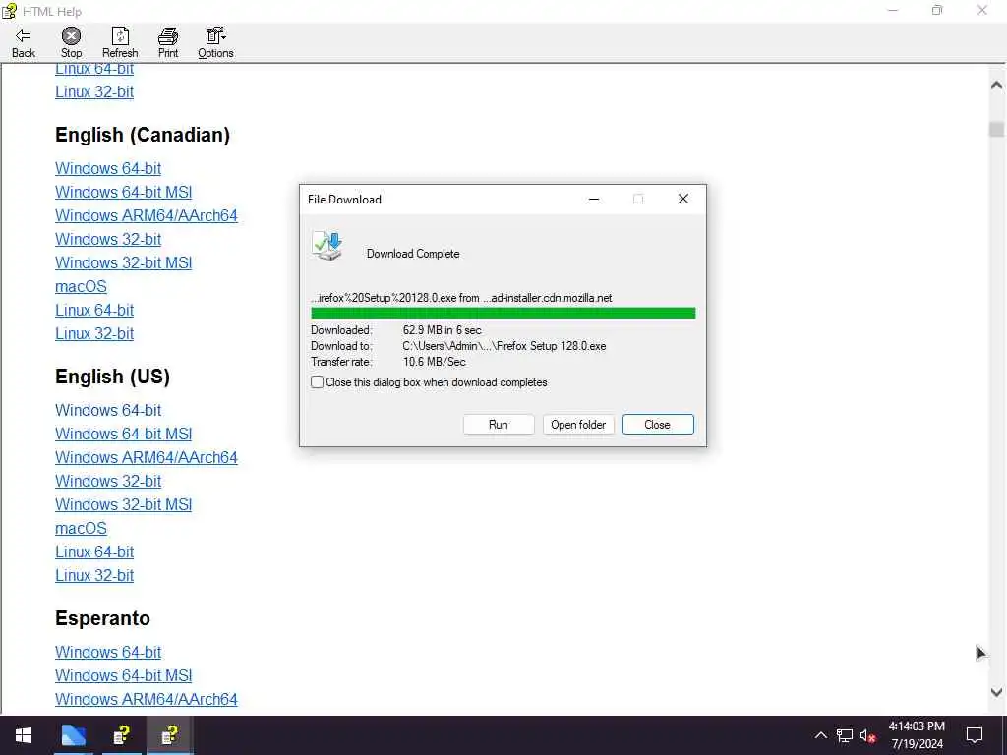Open English (US) Windows 64-bit link
Screen dimensions: 1007x755
(108, 410)
